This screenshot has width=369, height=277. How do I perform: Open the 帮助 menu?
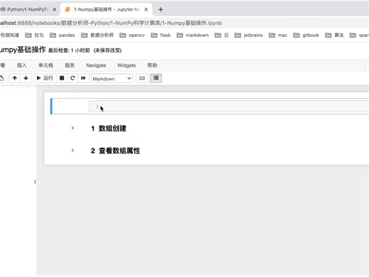coord(153,65)
